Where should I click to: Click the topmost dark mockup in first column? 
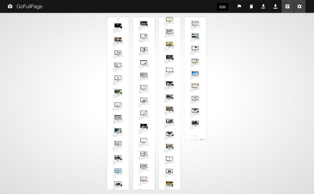118,26
